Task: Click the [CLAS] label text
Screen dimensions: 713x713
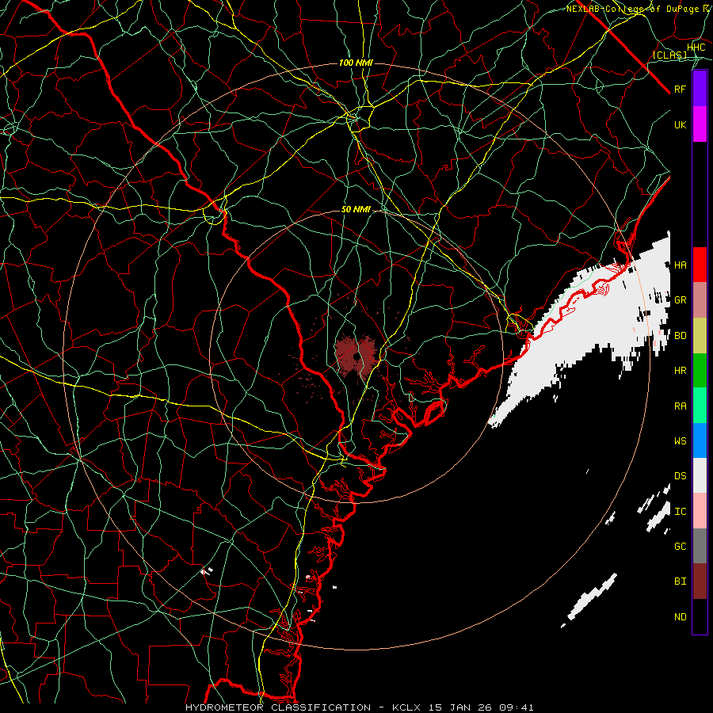Action: (669, 55)
